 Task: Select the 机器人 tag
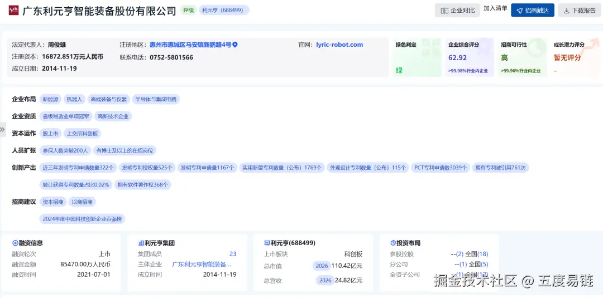click(x=74, y=99)
